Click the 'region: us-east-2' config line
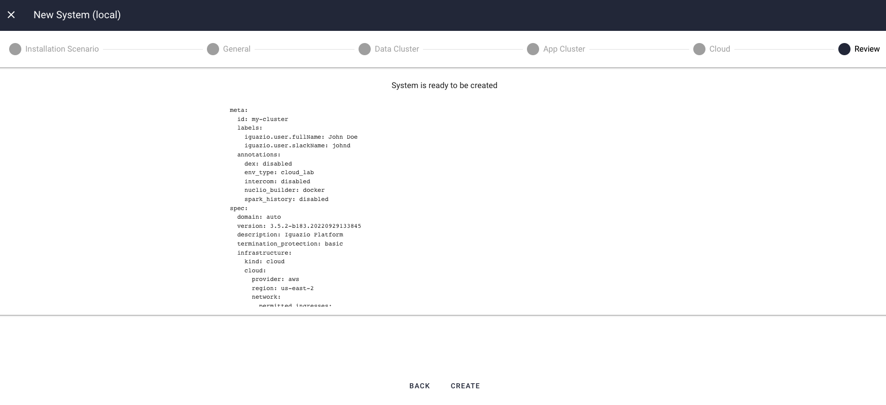This screenshot has height=405, width=886. 282,289
